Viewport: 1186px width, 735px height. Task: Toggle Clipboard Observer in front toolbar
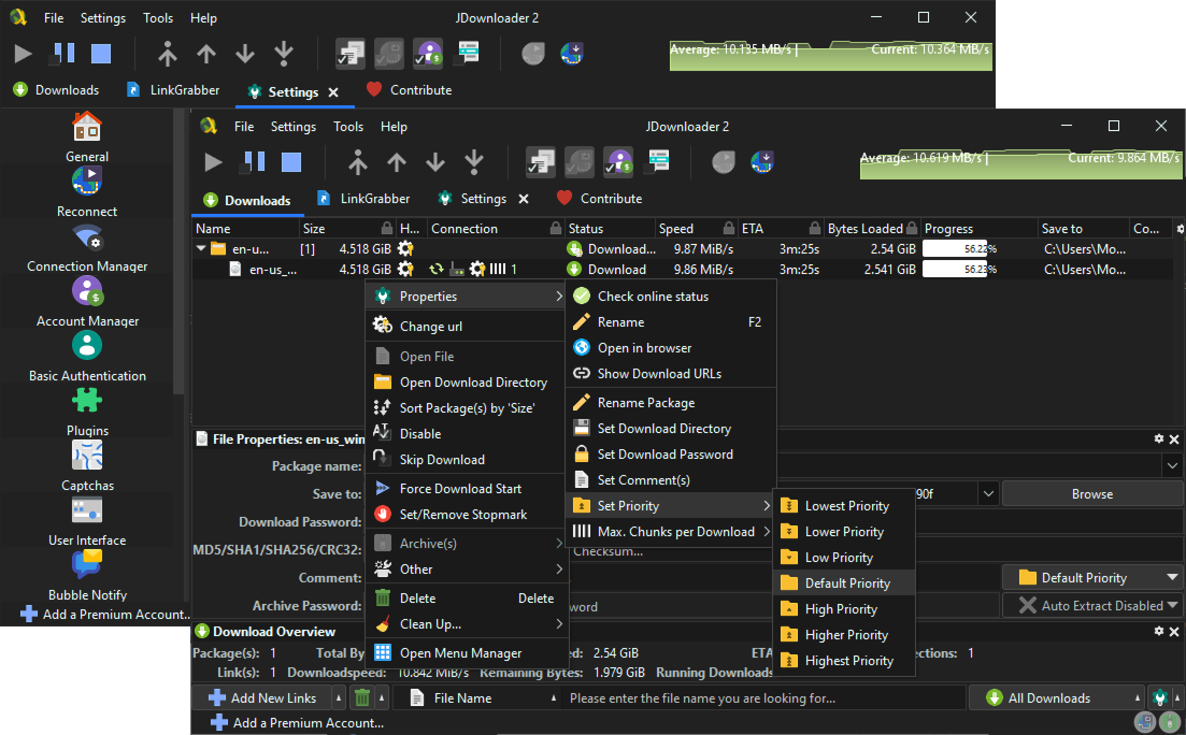[541, 162]
